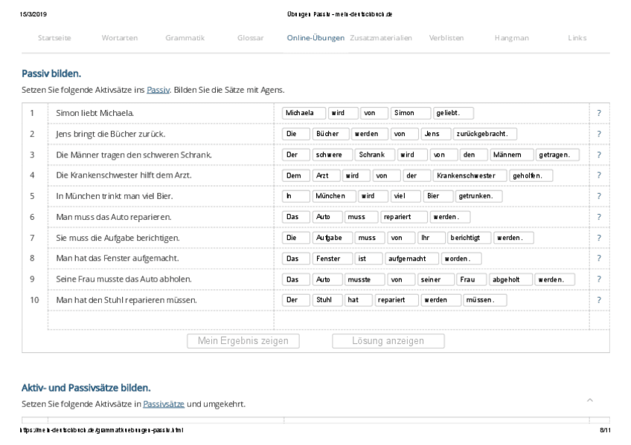Select the 'zurückgebracht.' field in row 2
The height and width of the screenshot is (445, 631).
tap(484, 134)
